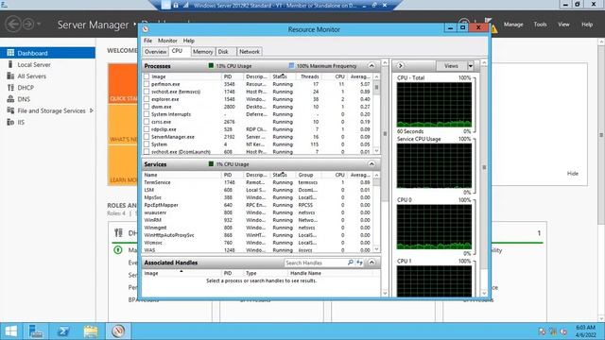Image resolution: width=605 pixels, height=340 pixels.
Task: Click the Resource Monitor title bar icon
Action: point(146,29)
